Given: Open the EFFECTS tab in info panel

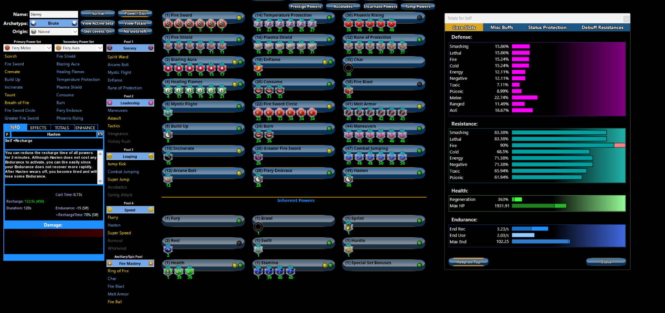Looking at the screenshot, I should pos(38,128).
